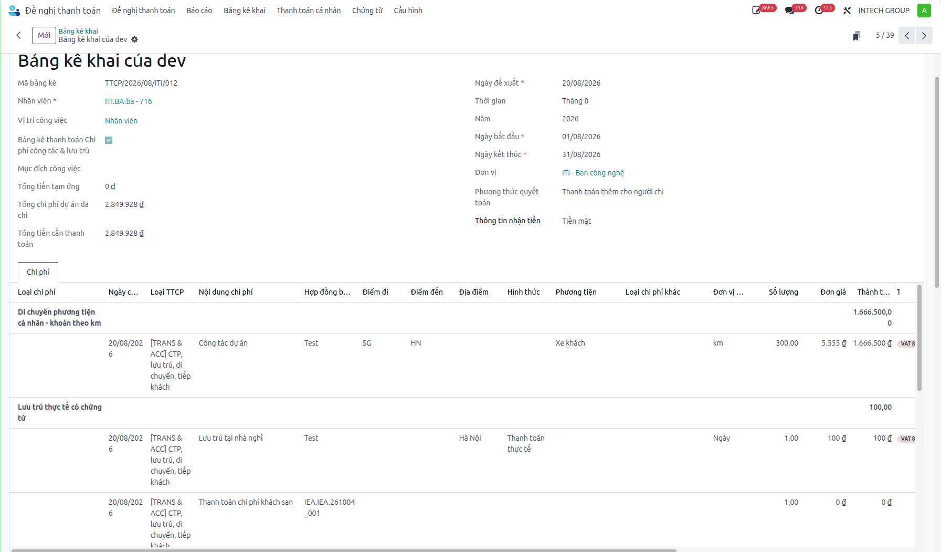Open the Đề nghị thanh toán app icon
The width and height of the screenshot is (941, 552).
tap(14, 11)
